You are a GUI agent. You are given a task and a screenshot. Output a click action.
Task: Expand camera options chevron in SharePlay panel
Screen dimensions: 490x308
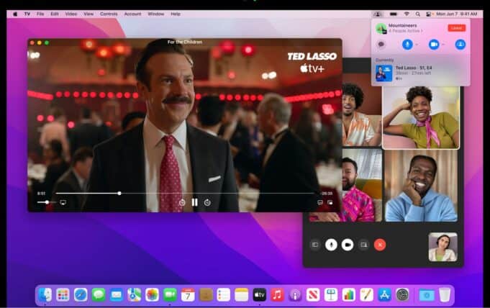(x=443, y=45)
